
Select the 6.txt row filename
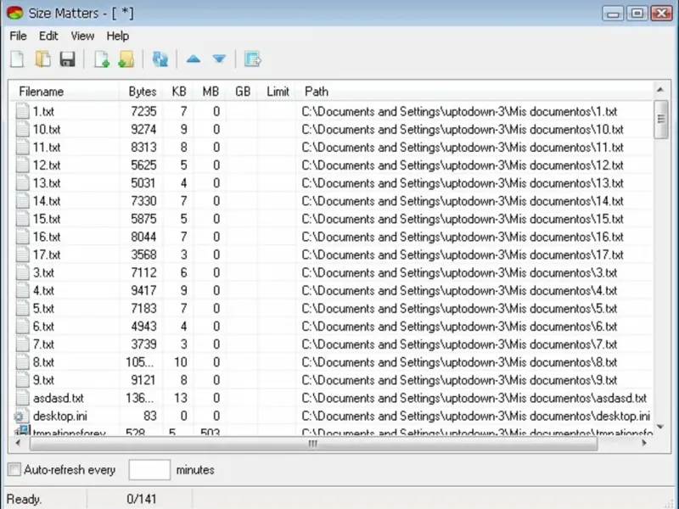click(x=43, y=327)
